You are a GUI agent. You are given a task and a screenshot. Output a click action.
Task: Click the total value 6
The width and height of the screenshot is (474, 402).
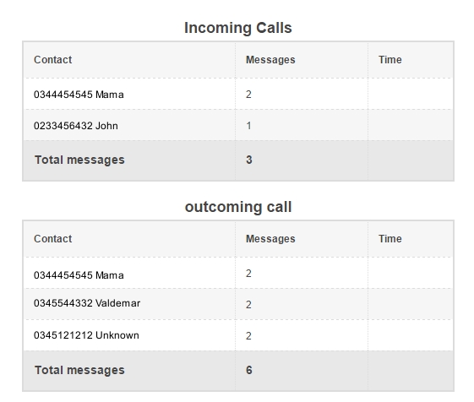248,370
